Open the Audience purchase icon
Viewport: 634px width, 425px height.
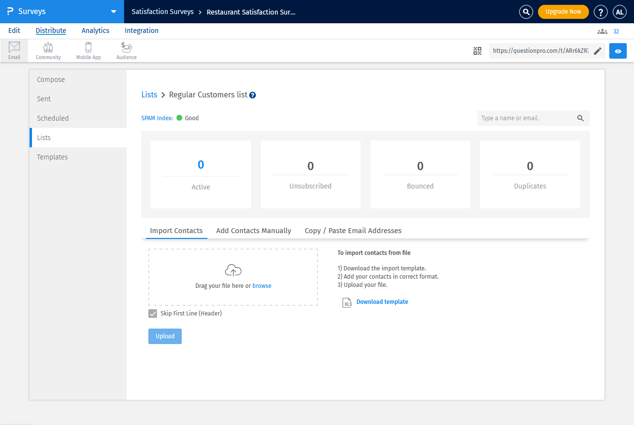126,50
